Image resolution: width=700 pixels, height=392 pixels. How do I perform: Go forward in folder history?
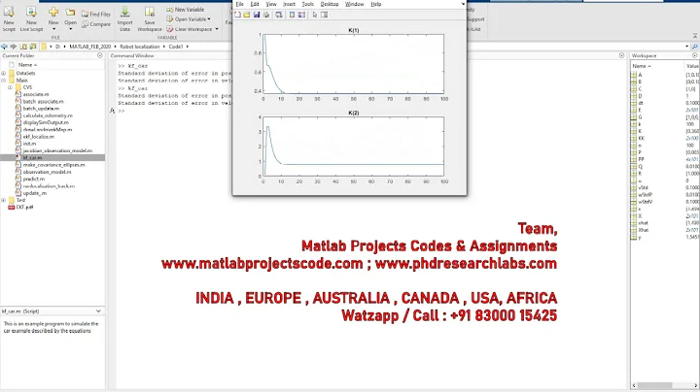point(13,47)
